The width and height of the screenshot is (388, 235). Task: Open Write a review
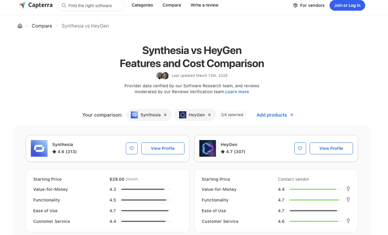205,5
